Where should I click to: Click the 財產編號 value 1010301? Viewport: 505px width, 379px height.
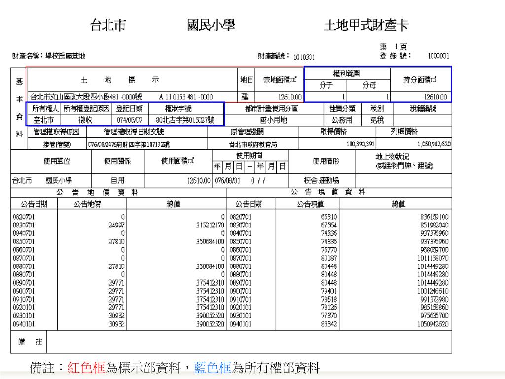pos(304,57)
